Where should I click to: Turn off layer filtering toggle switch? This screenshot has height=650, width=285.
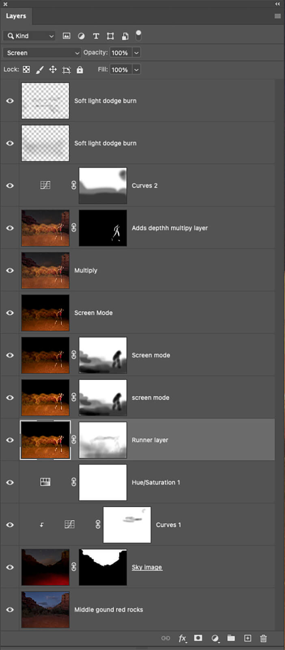138,35
